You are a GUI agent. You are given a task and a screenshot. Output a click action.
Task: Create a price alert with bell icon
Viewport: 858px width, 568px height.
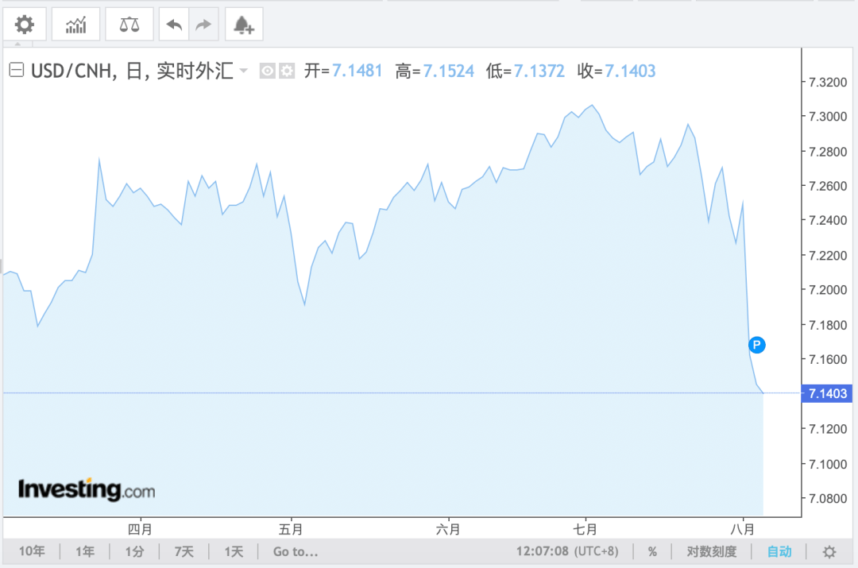tap(244, 25)
